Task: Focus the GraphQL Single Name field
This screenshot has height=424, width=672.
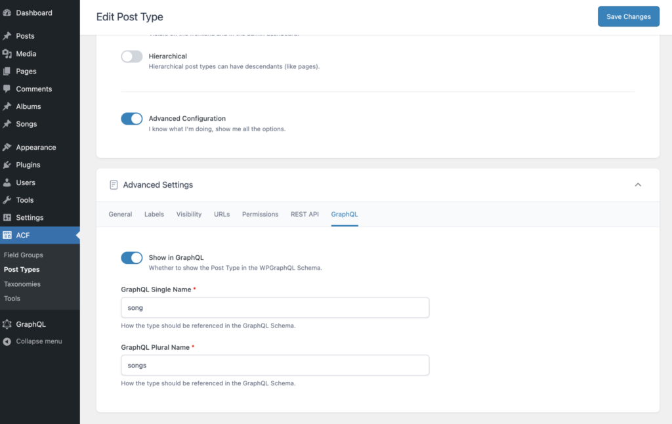Action: (275, 308)
